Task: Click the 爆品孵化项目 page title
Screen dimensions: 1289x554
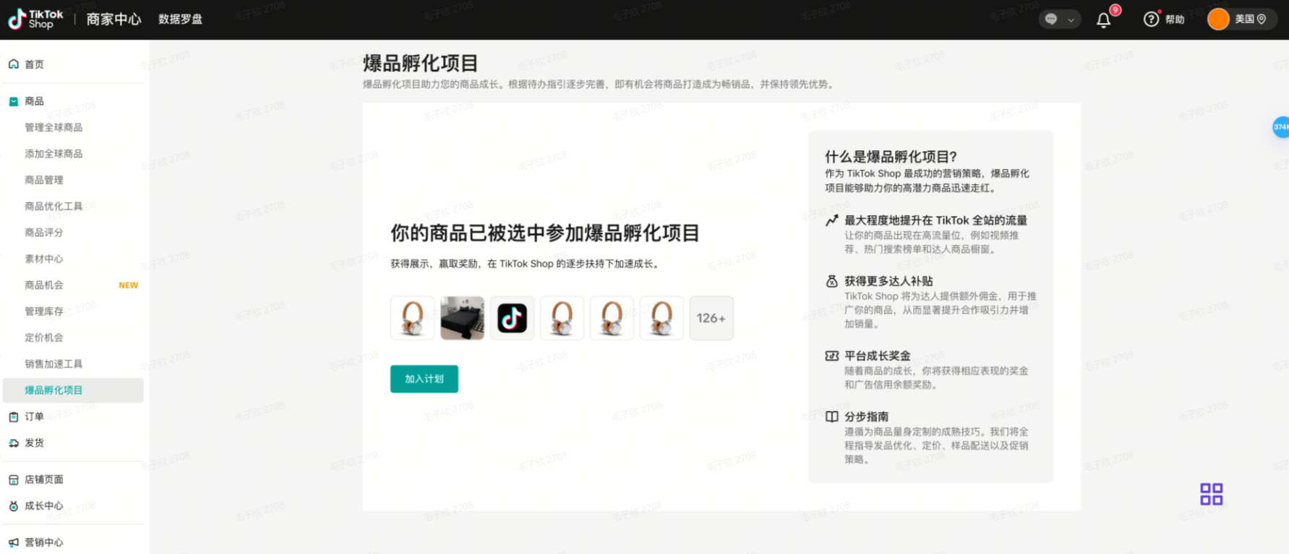Action: (x=421, y=64)
